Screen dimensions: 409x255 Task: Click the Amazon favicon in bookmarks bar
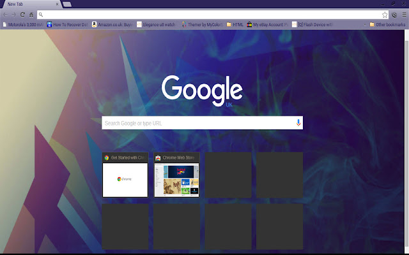(x=94, y=24)
